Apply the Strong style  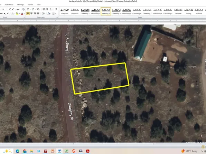pos(188,11)
